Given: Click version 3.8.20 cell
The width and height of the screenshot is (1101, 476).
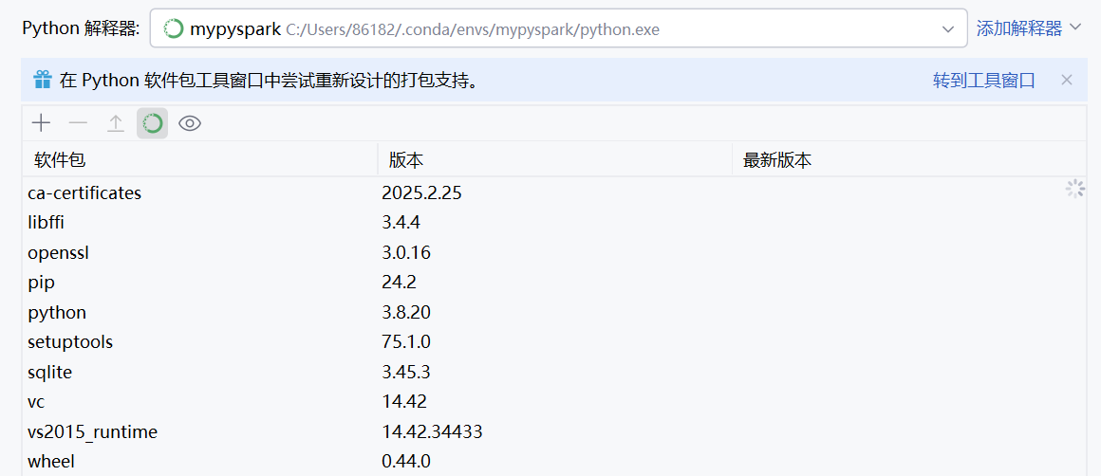Looking at the screenshot, I should click(406, 312).
